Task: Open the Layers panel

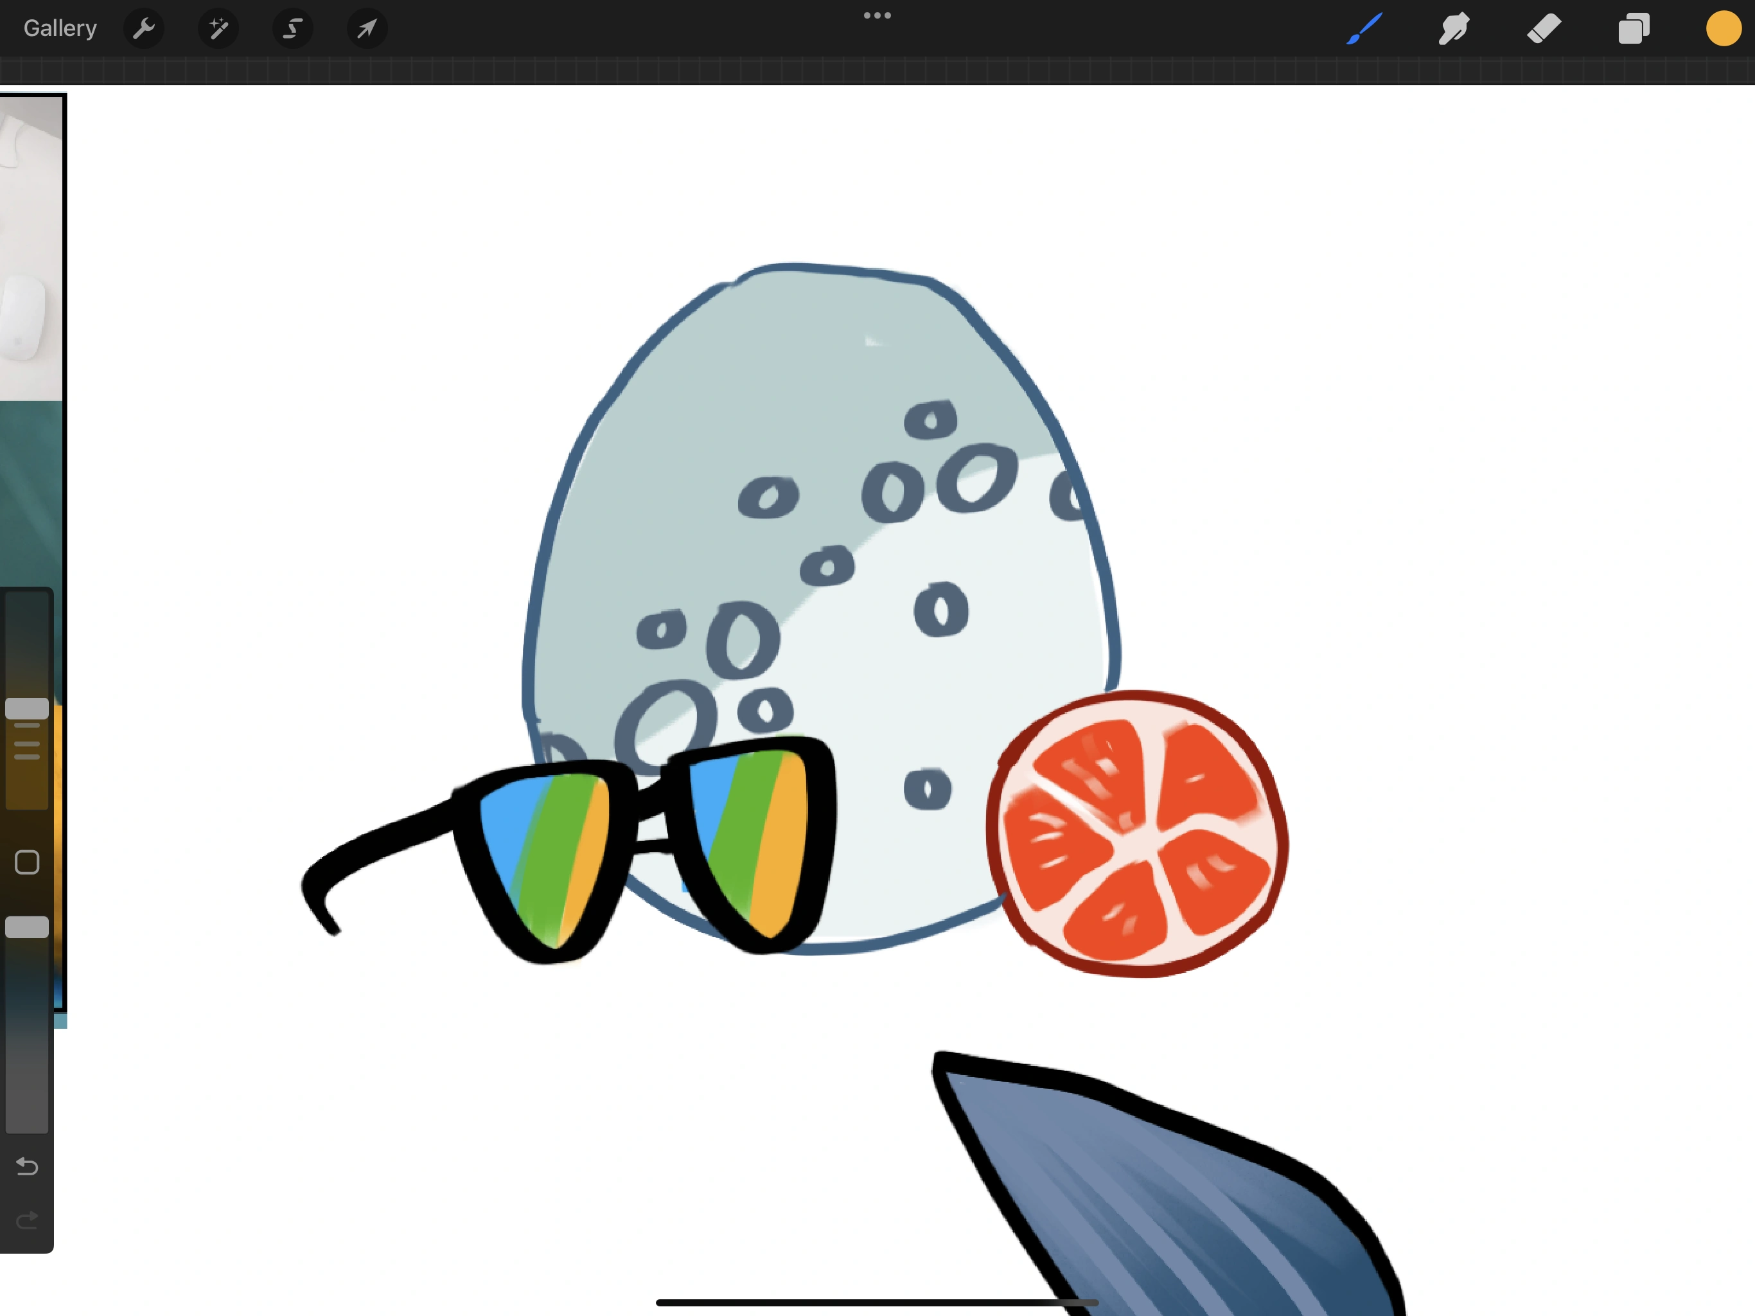Action: tap(1634, 30)
